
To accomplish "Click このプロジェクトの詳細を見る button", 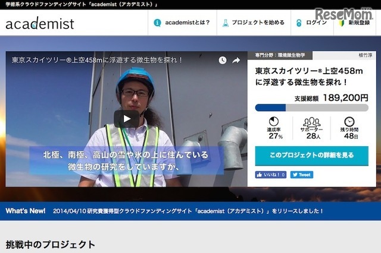I will (x=312, y=156).
